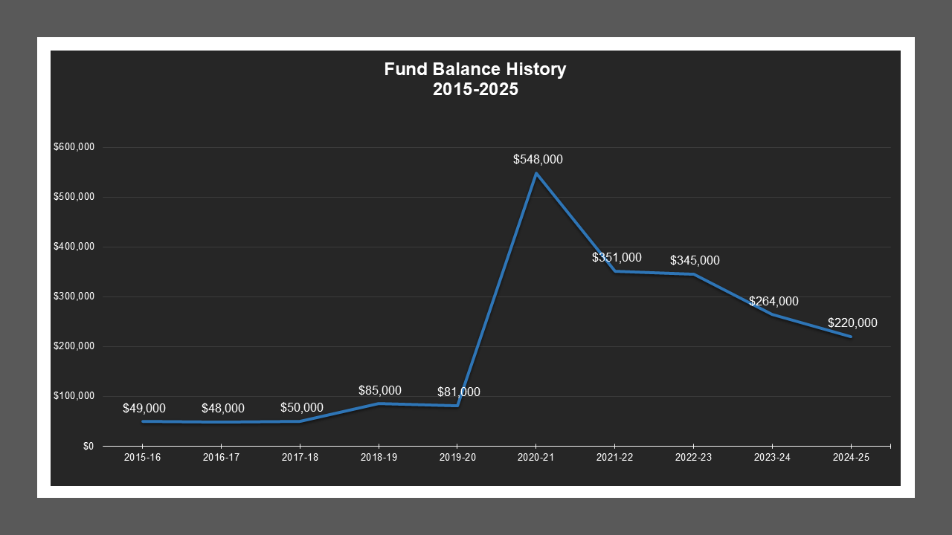Click the $600,000 axis label
Viewport: 952px width, 535px height.
[74, 146]
